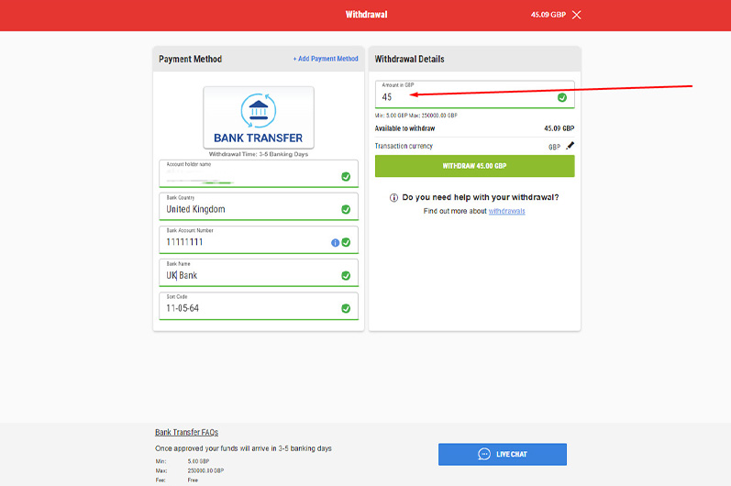The width and height of the screenshot is (731, 486).
Task: Follow the 'withdrawals' help link
Action: tap(506, 211)
